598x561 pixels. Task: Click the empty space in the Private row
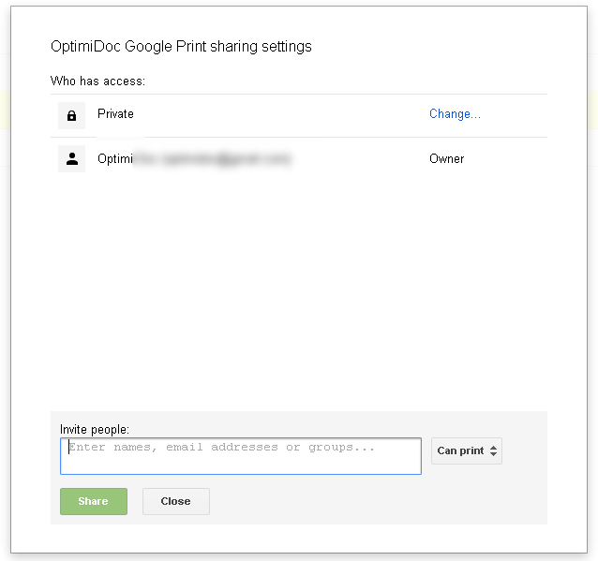281,115
